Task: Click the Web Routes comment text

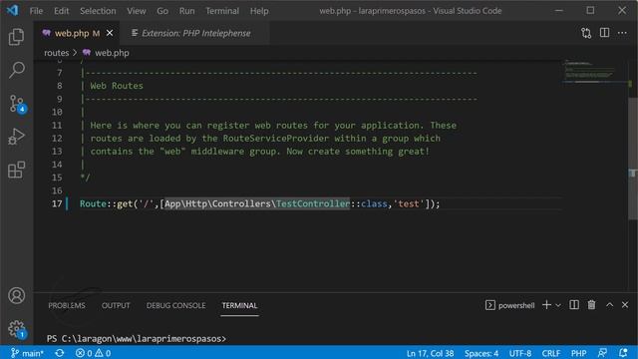Action: (x=117, y=86)
